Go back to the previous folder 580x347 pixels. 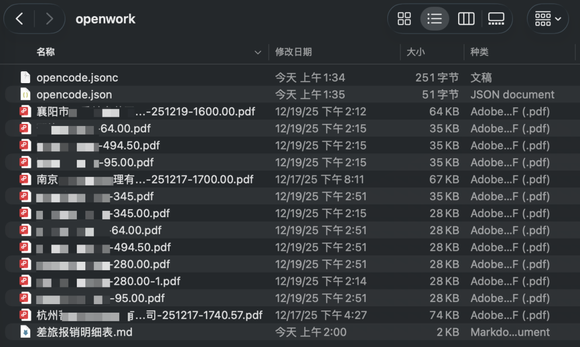click(x=20, y=19)
